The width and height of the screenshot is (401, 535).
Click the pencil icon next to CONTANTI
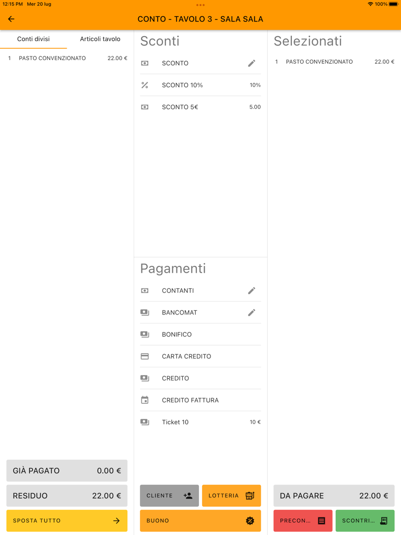coord(251,290)
